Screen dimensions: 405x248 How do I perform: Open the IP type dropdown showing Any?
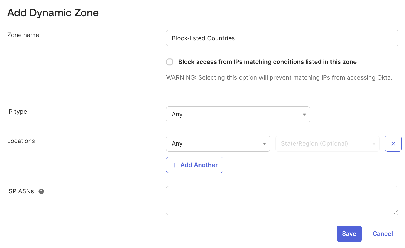point(238,115)
